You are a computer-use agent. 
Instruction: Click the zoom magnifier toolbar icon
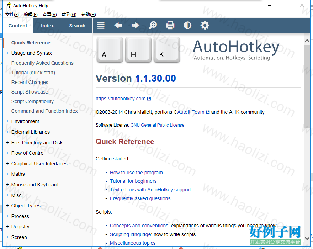coord(153,25)
